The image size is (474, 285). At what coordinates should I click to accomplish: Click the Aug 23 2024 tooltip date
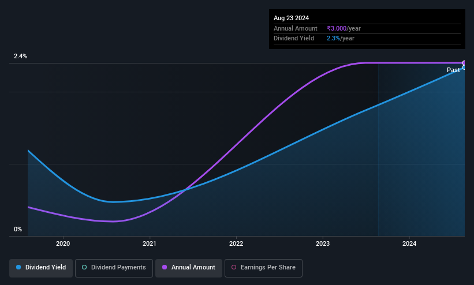coord(291,18)
